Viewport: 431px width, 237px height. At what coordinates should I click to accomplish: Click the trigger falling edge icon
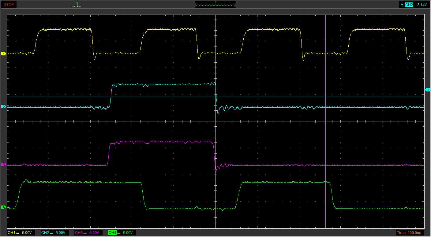click(x=402, y=5)
